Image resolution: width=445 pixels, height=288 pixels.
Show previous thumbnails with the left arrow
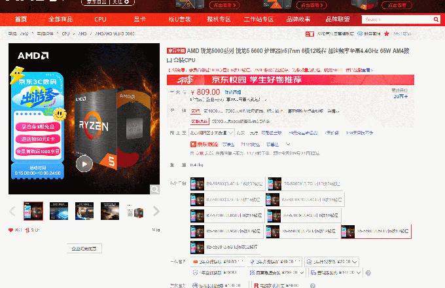pyautogui.click(x=12, y=211)
